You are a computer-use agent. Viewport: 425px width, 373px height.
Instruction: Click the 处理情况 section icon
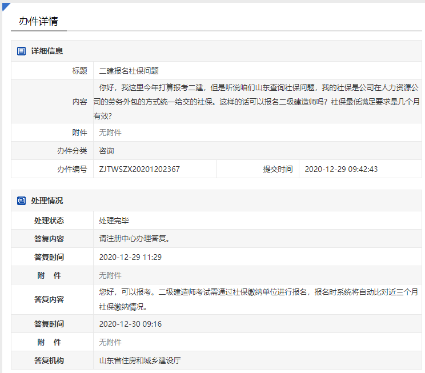coord(22,201)
